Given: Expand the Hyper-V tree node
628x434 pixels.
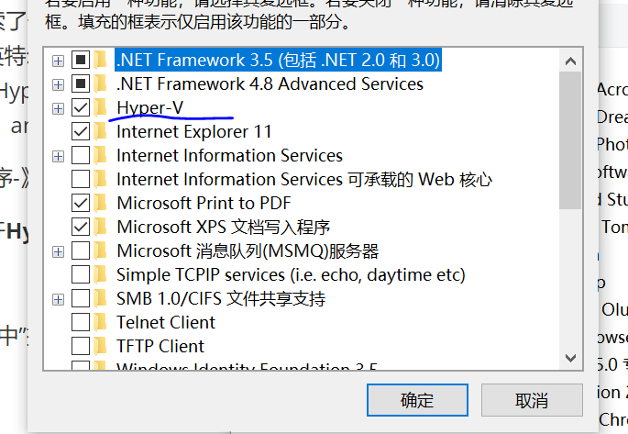Looking at the screenshot, I should pyautogui.click(x=59, y=108).
